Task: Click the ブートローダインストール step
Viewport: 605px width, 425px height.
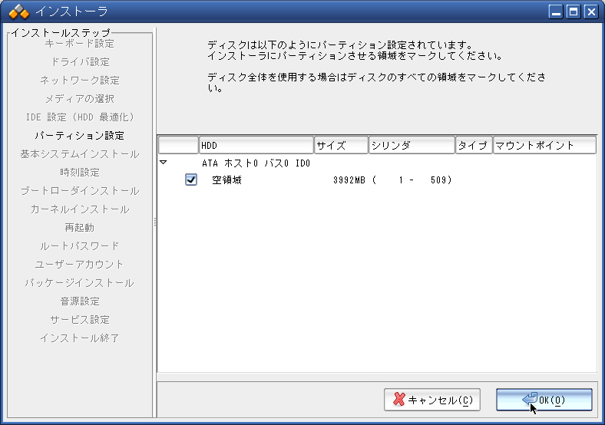Action: [x=80, y=191]
